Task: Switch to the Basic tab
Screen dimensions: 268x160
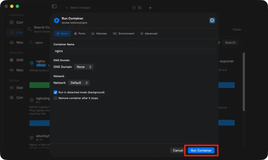Action: 62,34
